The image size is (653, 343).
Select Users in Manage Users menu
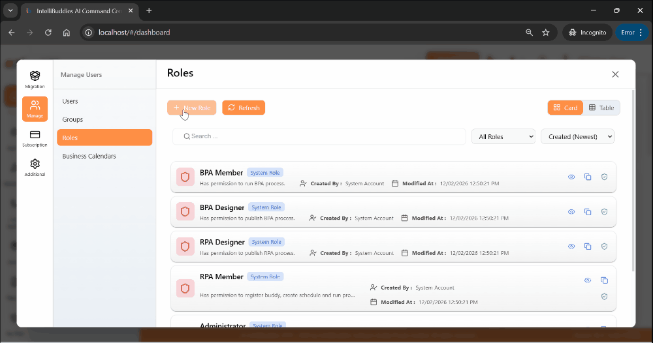(70, 101)
